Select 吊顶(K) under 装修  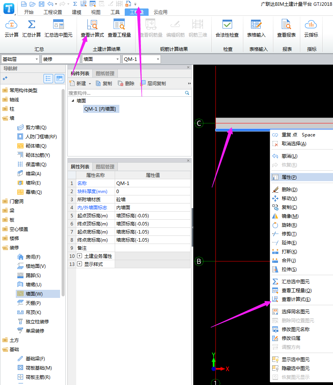(x=33, y=312)
